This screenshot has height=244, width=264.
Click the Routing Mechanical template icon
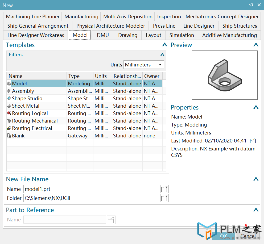[9, 121]
